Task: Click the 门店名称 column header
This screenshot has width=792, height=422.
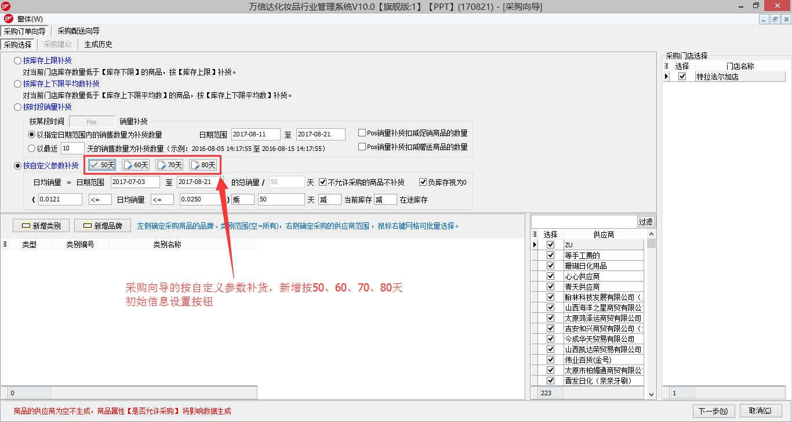Action: (740, 66)
